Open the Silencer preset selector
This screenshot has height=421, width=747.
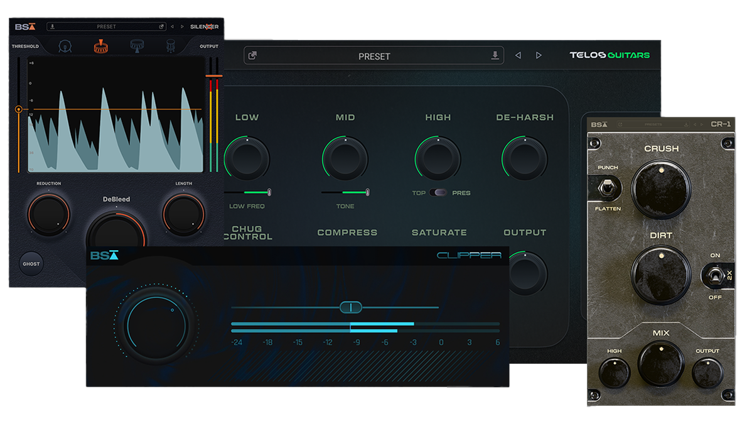pyautogui.click(x=106, y=27)
